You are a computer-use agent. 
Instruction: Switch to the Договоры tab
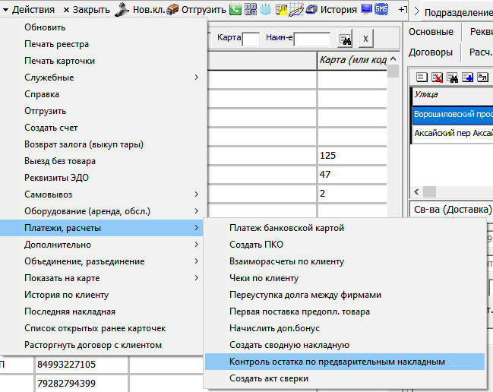pyautogui.click(x=431, y=52)
